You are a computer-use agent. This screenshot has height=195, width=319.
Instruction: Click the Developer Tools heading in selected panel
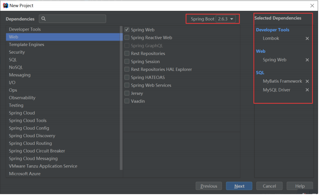(273, 30)
